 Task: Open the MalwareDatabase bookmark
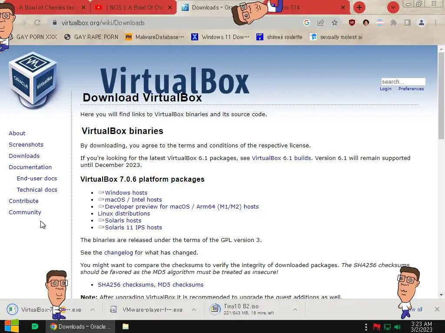155,37
